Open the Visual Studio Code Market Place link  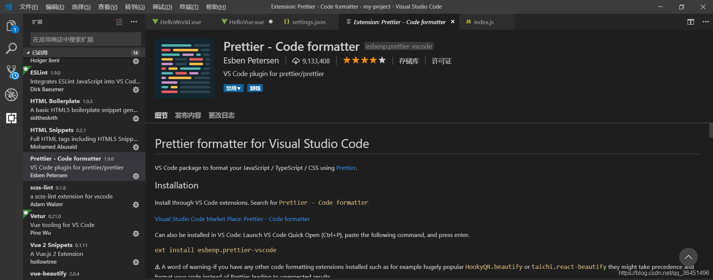(x=232, y=219)
